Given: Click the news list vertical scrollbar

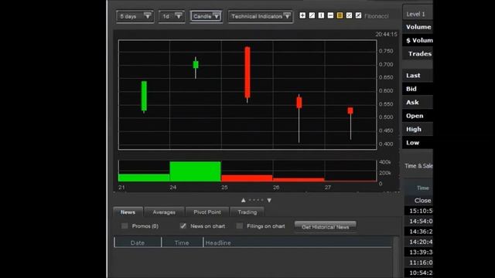Looking at the screenshot, I should 395,257.
